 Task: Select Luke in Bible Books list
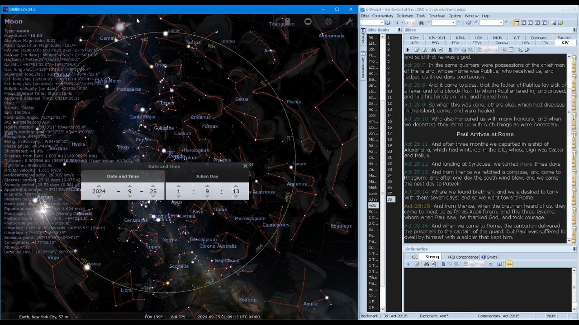point(373,193)
